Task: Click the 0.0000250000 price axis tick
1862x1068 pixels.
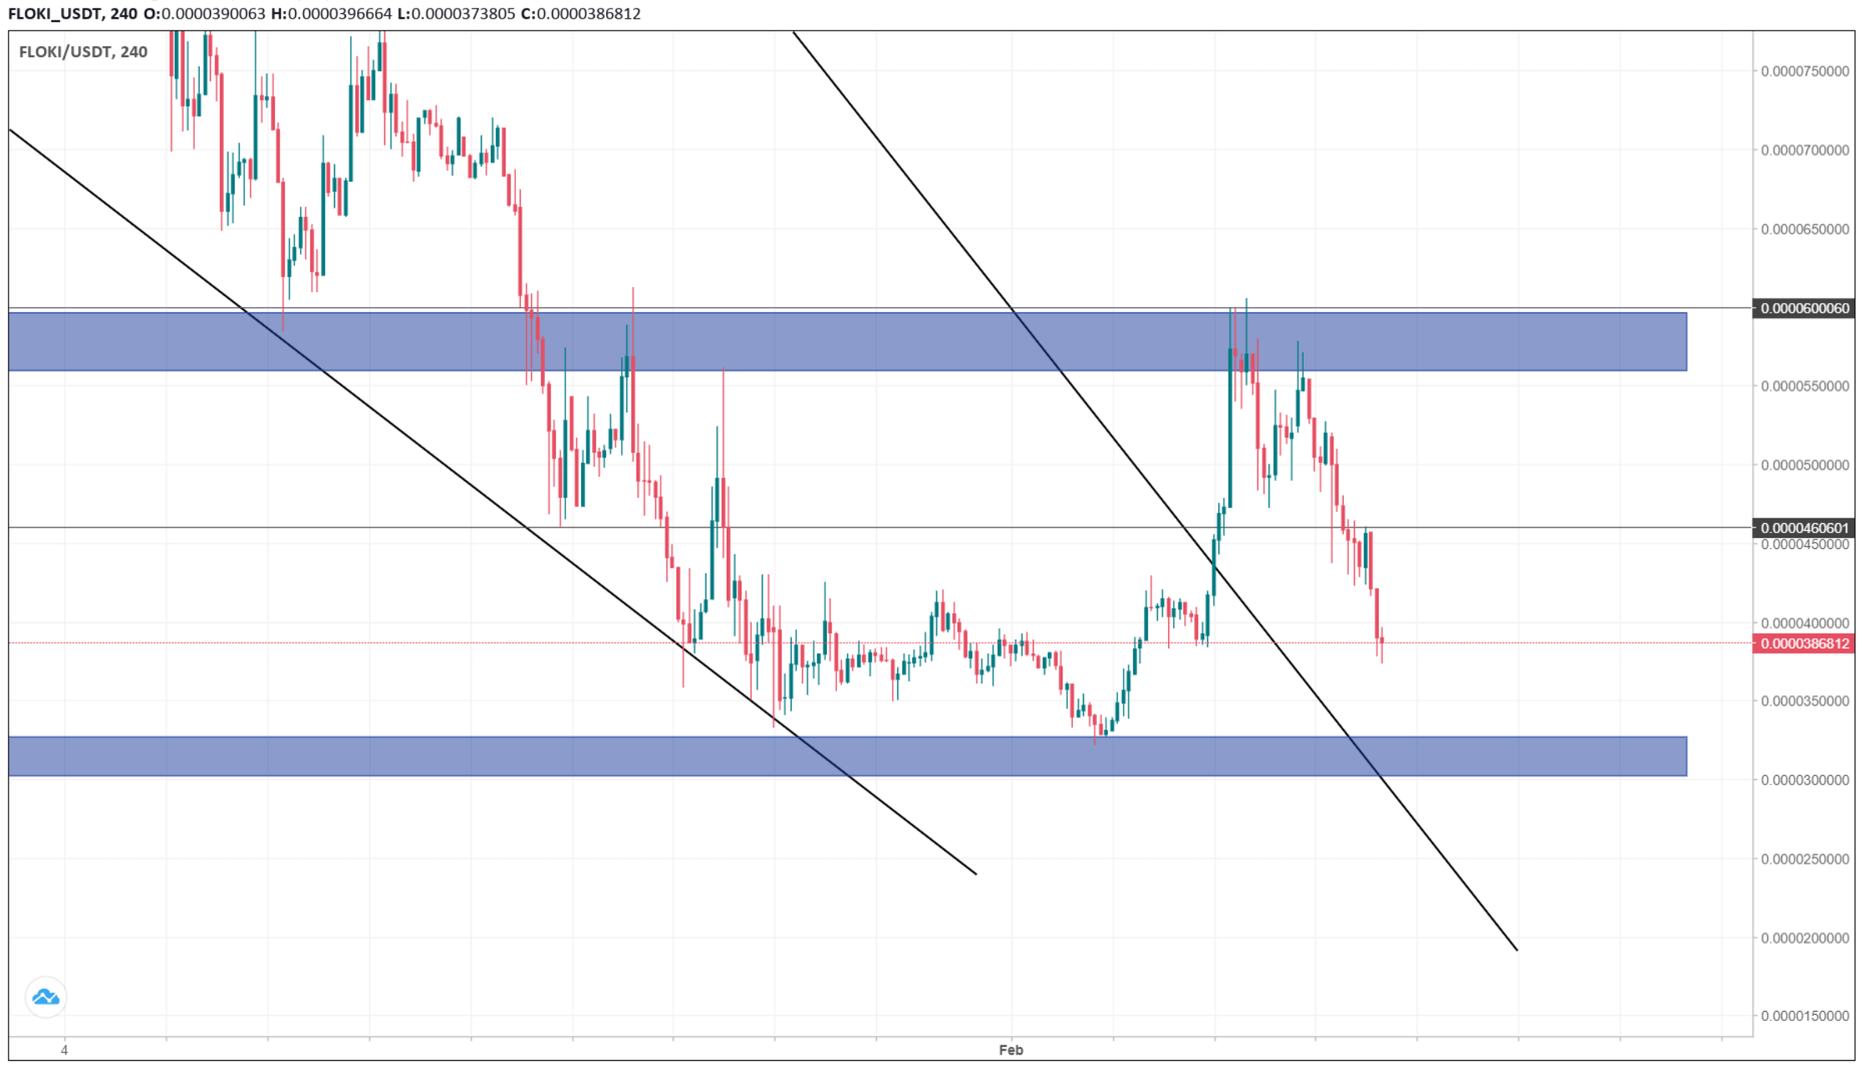Action: click(x=1805, y=859)
